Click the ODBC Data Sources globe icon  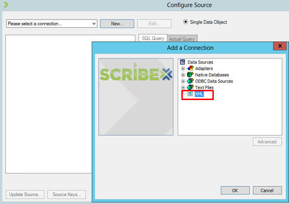[x=190, y=81]
